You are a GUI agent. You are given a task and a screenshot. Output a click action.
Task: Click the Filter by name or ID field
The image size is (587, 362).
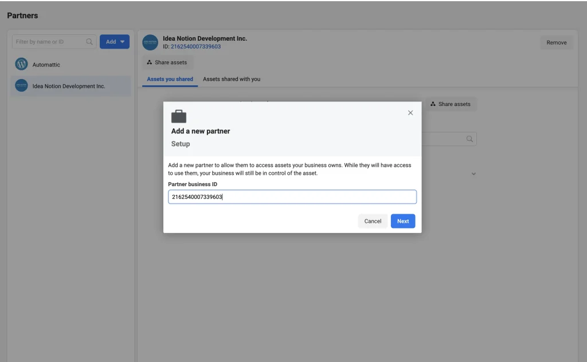49,42
